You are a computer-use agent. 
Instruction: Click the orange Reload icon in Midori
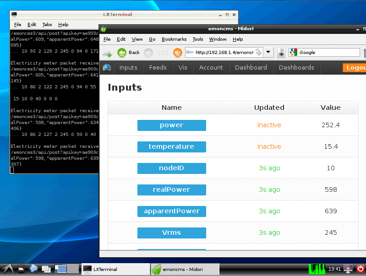[x=177, y=53]
